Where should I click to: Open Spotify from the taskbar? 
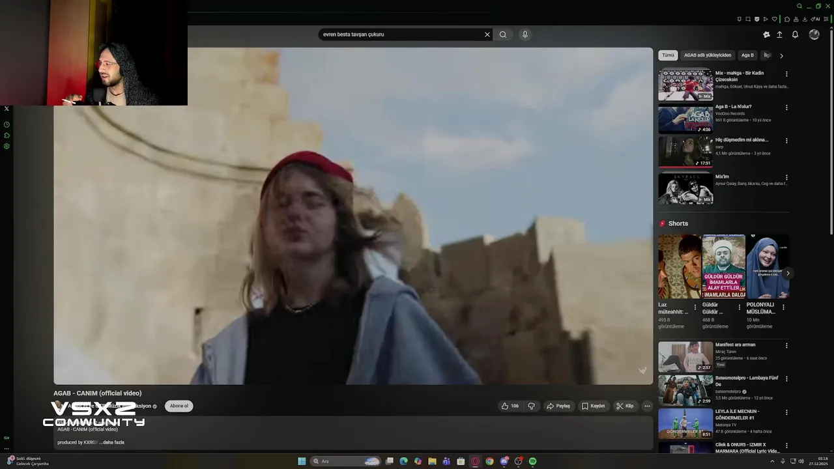[532, 461]
